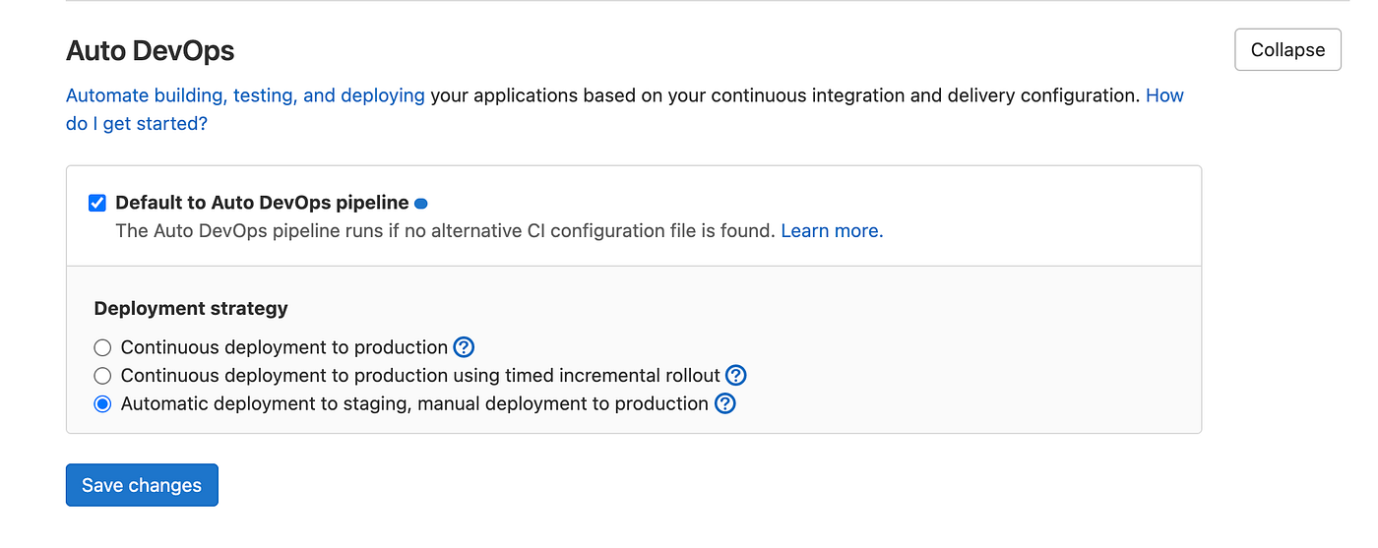Save changes to Auto DevOps settings
Image resolution: width=1378 pixels, height=548 pixels.
point(142,485)
